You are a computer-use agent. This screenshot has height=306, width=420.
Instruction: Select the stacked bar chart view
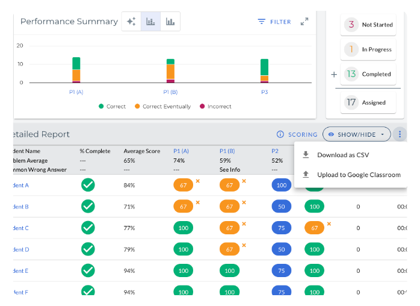click(150, 22)
